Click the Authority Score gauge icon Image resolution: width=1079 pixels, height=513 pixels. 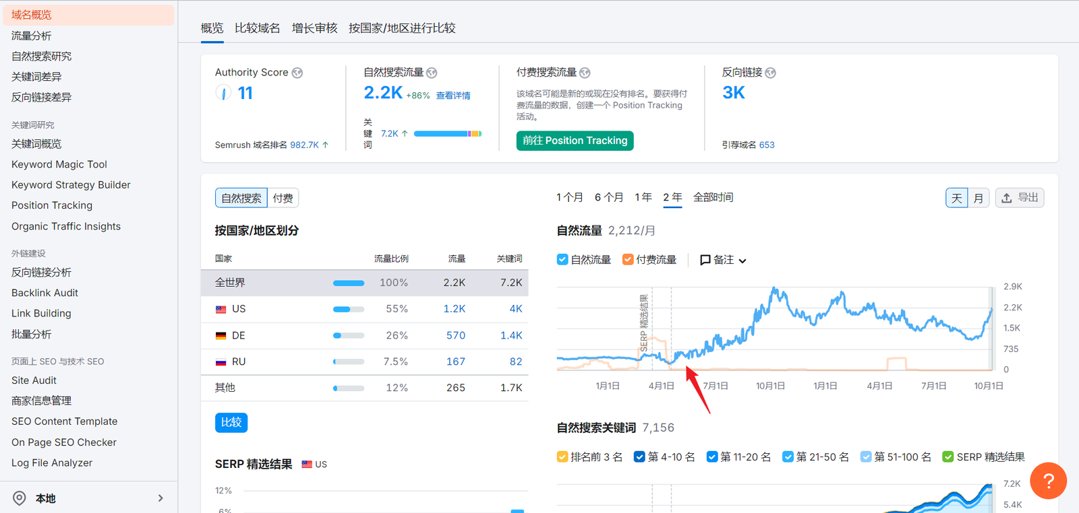point(223,93)
